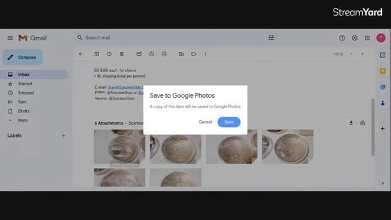Open the Calendar side panel icon

click(x=382, y=55)
